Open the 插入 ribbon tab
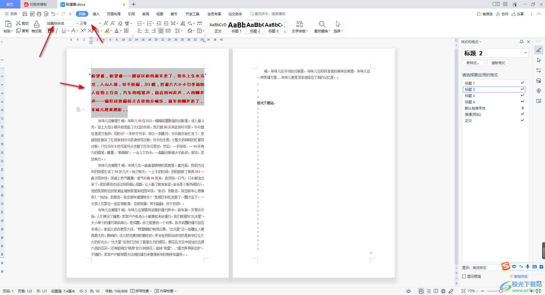Viewport: 545px width, 295px height. pyautogui.click(x=96, y=14)
